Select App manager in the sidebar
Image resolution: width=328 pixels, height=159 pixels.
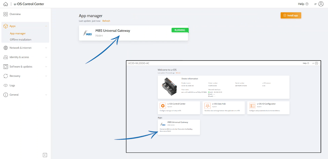click(x=18, y=33)
